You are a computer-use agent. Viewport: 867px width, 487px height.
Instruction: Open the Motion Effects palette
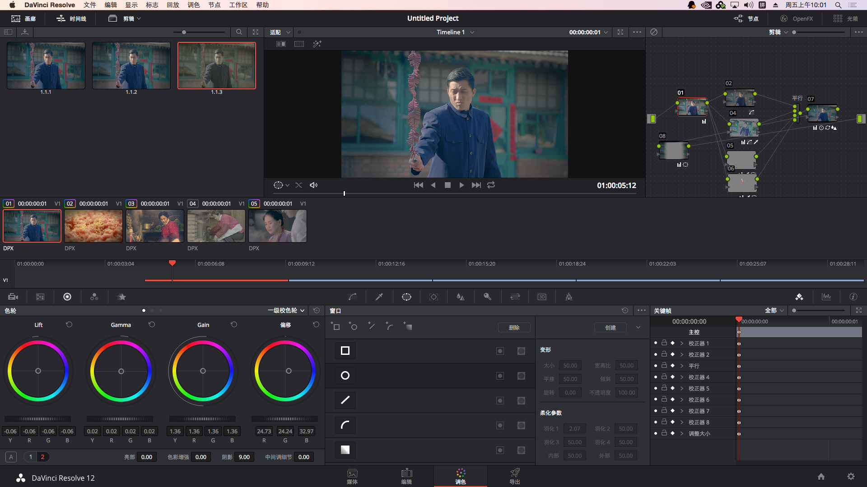pos(121,297)
